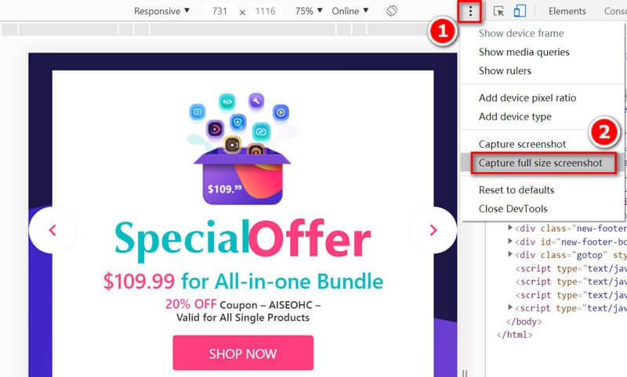Viewport: 627px width, 377px height.
Task: Open the three-dot device toolbar options menu
Action: click(x=470, y=11)
